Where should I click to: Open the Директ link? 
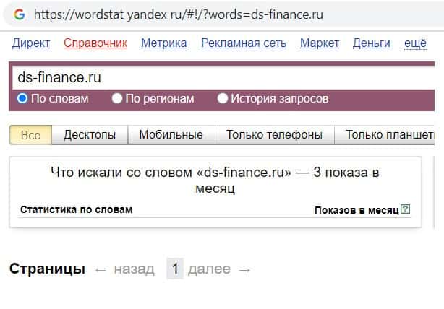point(31,43)
